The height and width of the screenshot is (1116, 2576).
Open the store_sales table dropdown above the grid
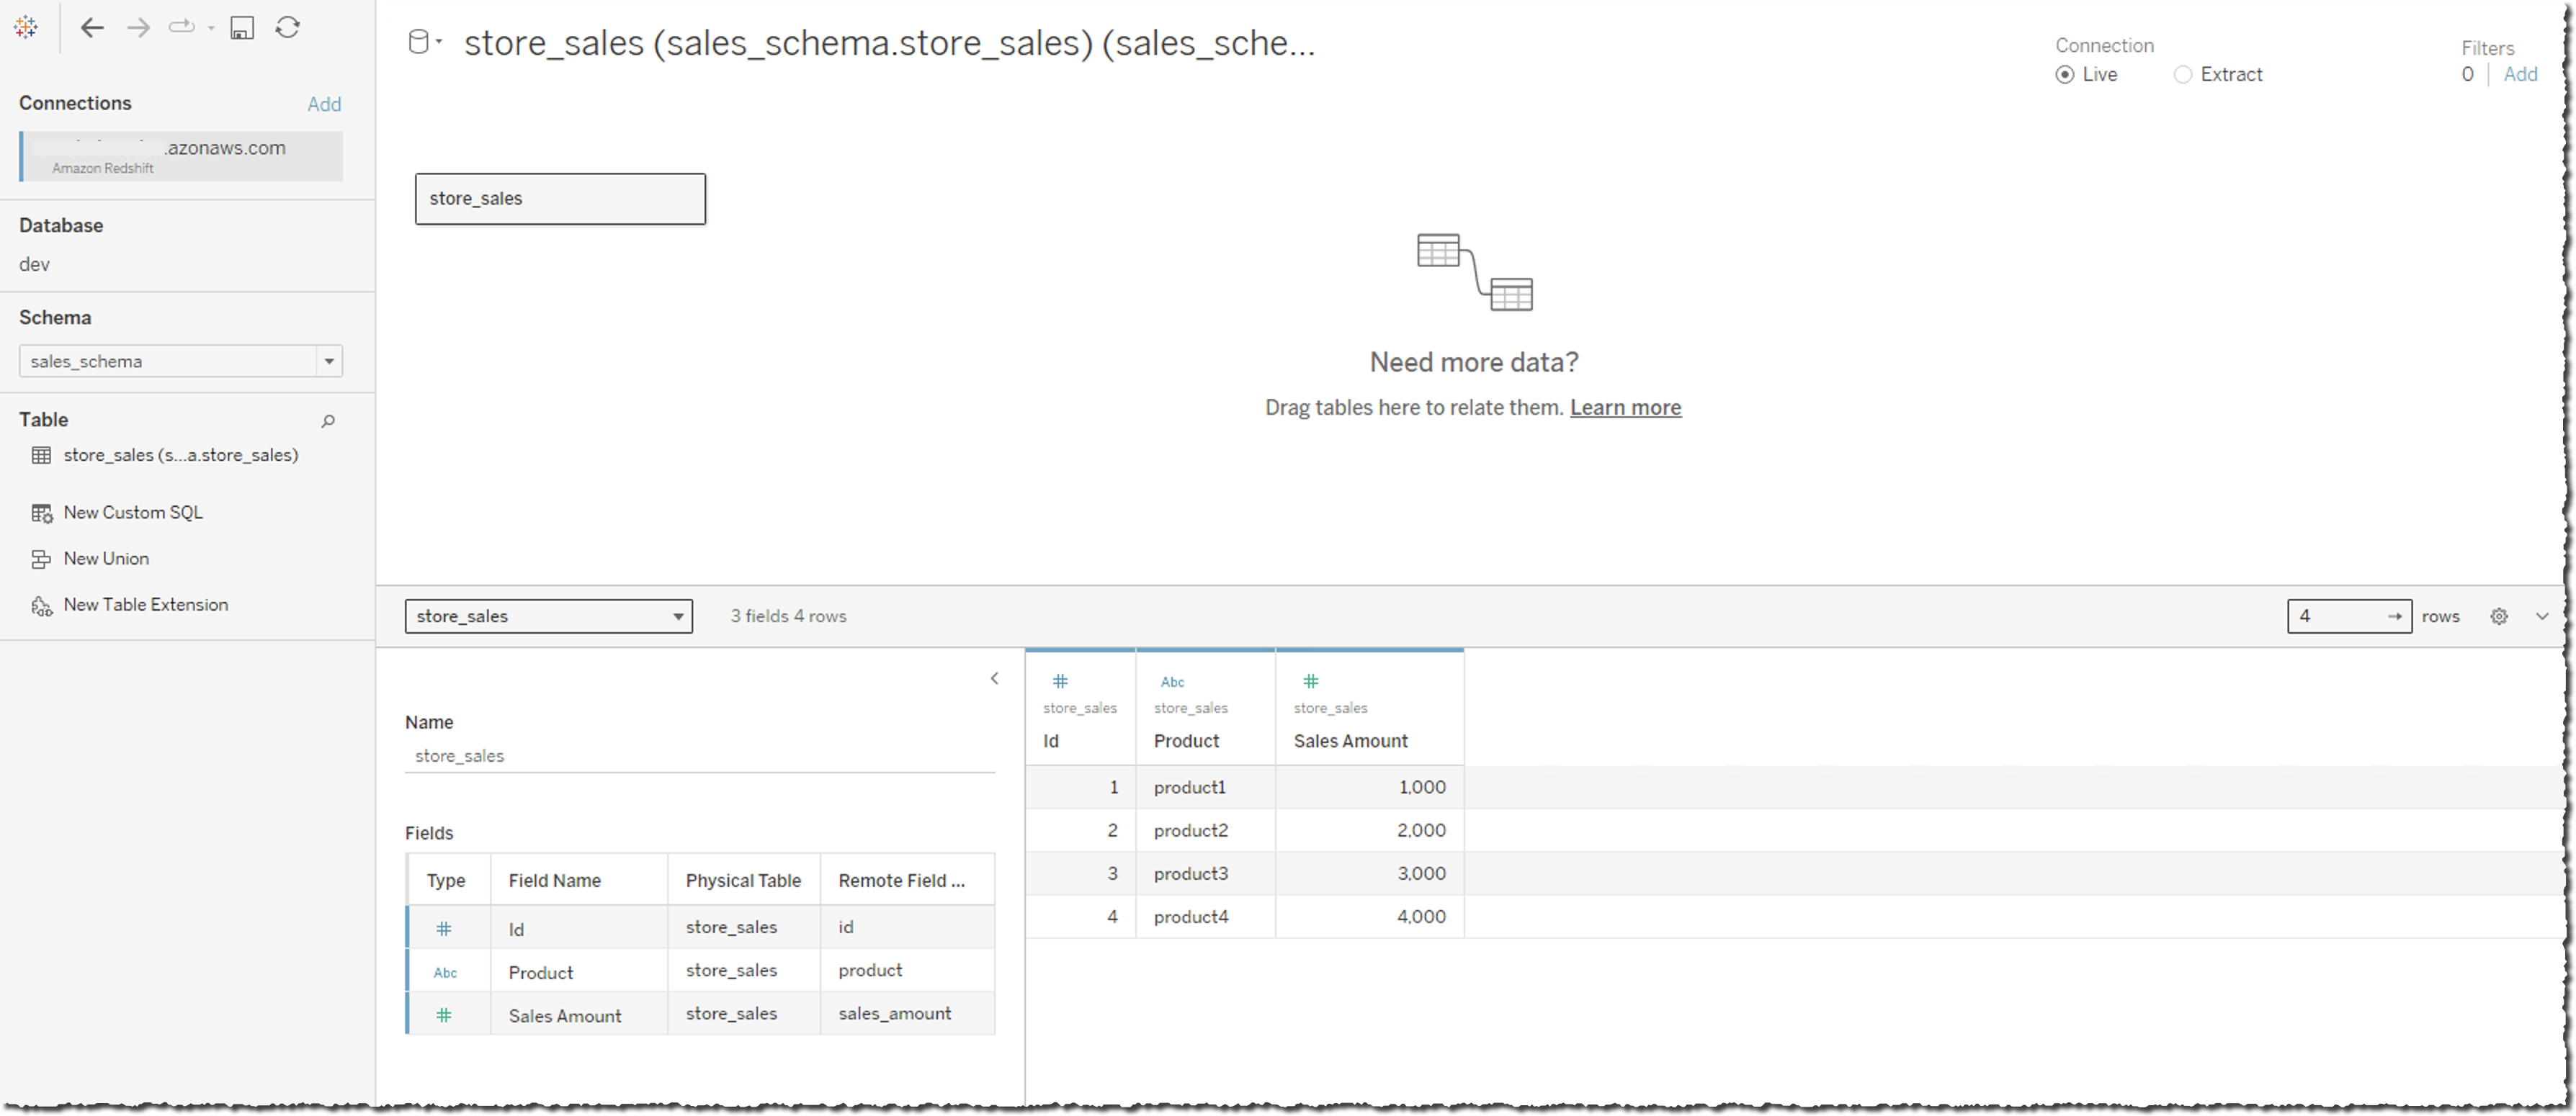click(x=679, y=616)
